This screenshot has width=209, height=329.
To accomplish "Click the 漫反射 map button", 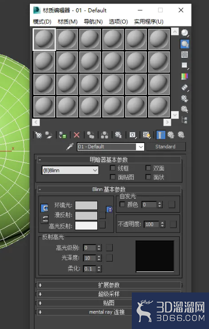I will point(102,215).
